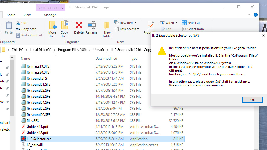Viewport: 267px width, 150px height.
Task: Open Explorer Help blue question icon
Action: [x=256, y=15]
